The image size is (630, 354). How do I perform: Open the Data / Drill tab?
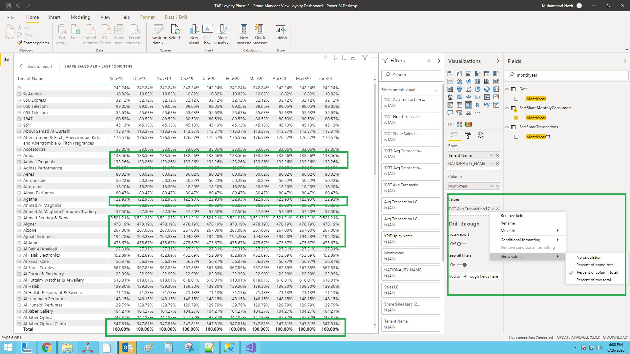click(176, 17)
